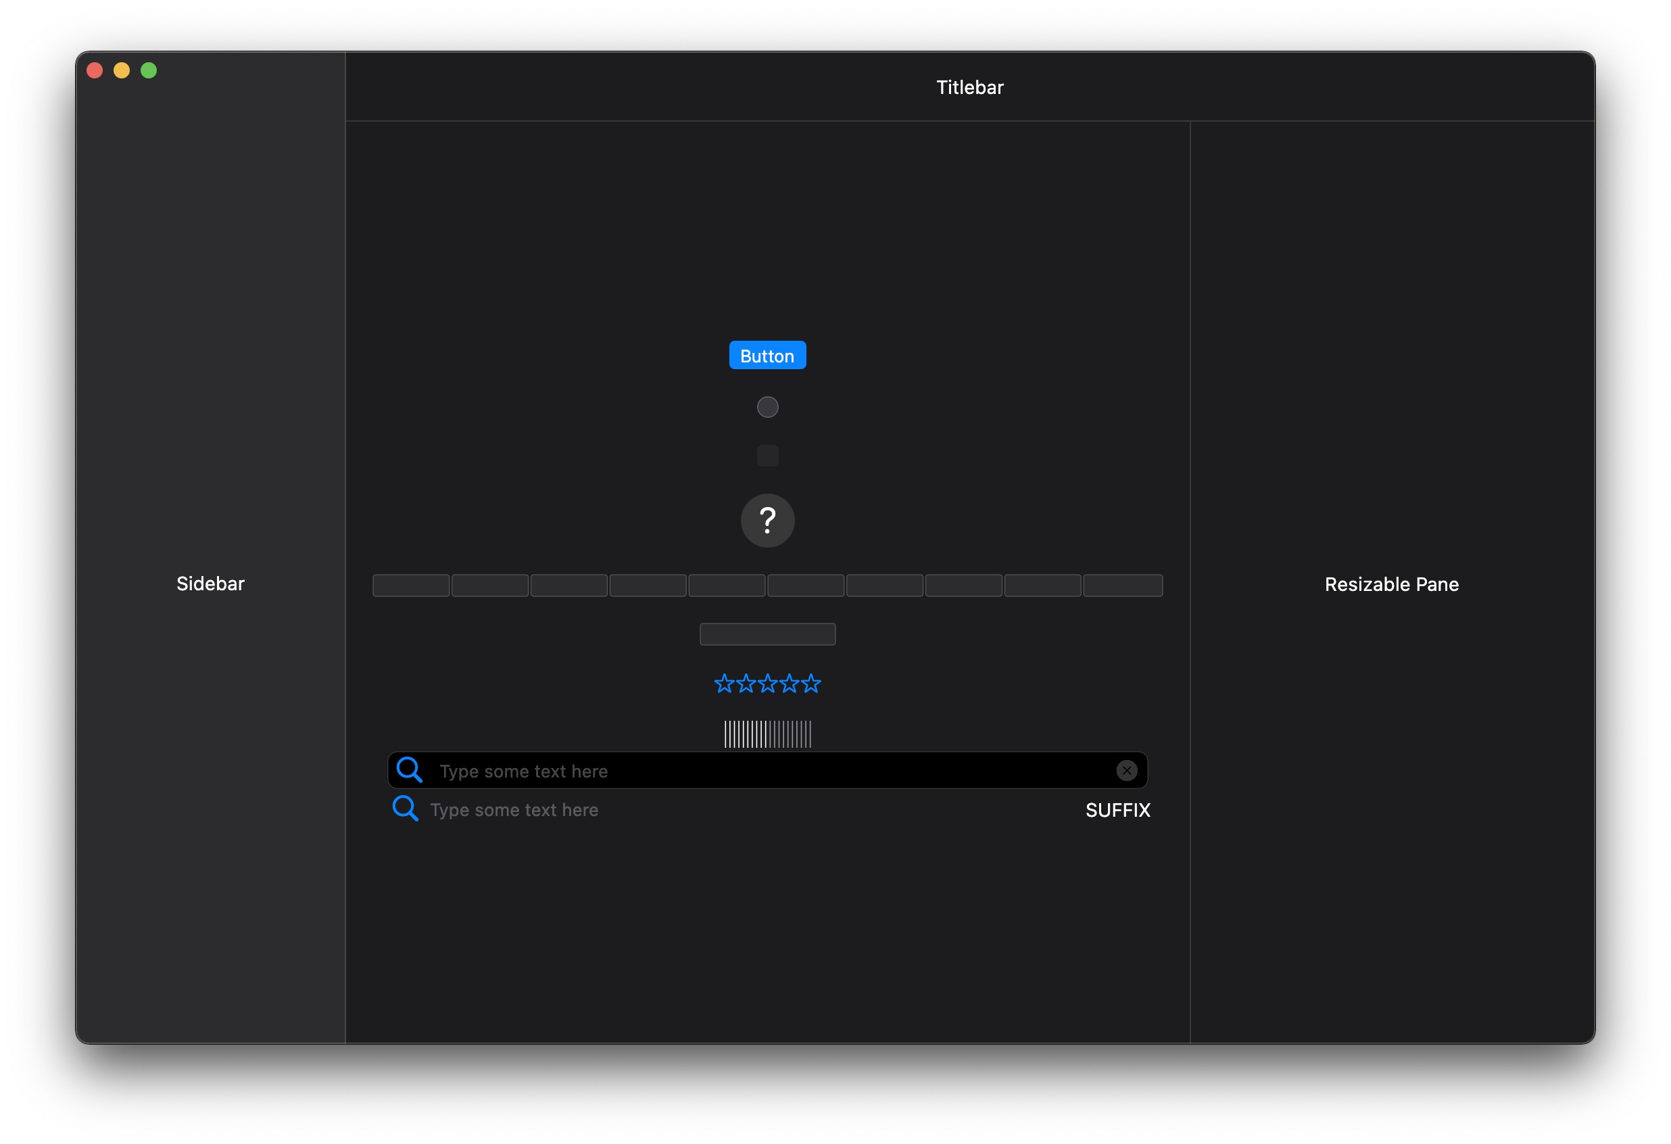Click the fifth star in rating
This screenshot has height=1144, width=1671.
[811, 683]
